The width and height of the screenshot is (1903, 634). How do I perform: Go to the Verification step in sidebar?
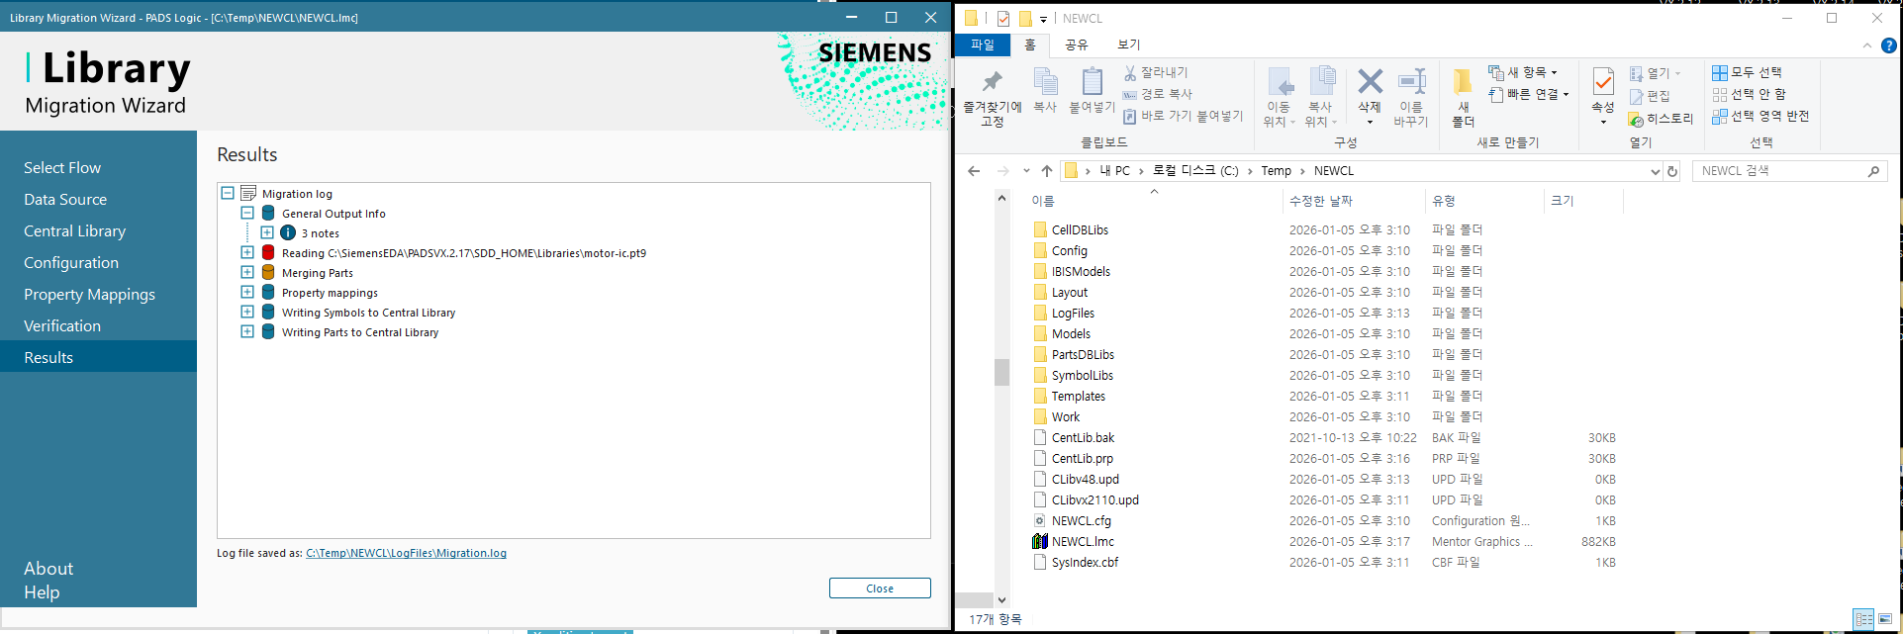point(62,325)
